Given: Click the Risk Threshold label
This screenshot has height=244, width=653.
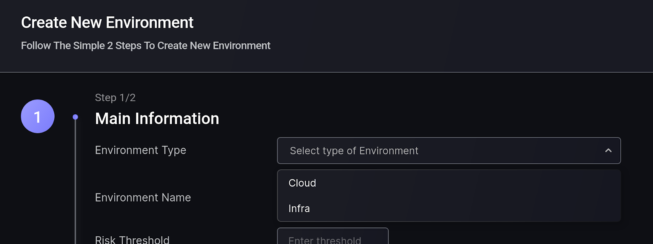Looking at the screenshot, I should pyautogui.click(x=132, y=240).
